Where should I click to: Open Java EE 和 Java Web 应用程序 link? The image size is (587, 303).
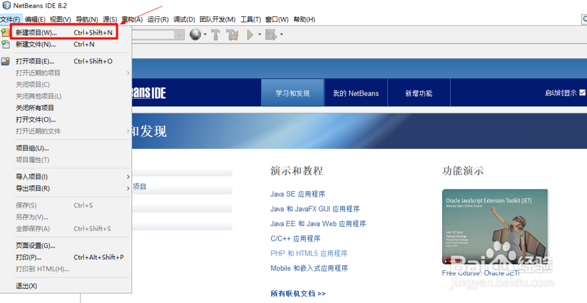tap(318, 224)
